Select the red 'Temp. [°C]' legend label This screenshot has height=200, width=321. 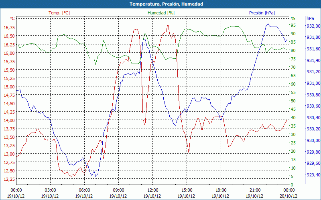click(59, 13)
